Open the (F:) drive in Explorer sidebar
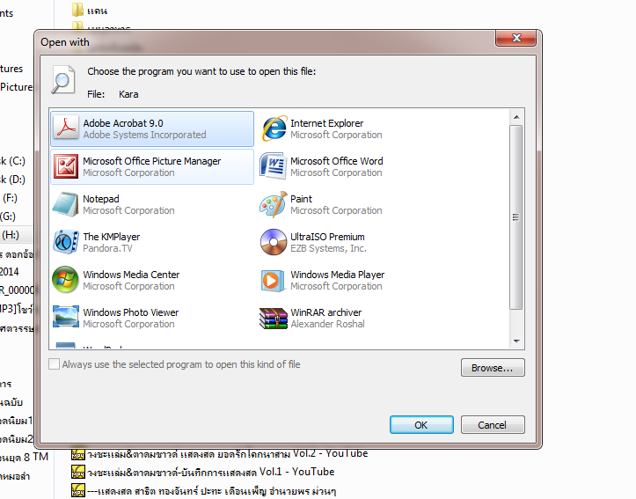 click(x=11, y=198)
